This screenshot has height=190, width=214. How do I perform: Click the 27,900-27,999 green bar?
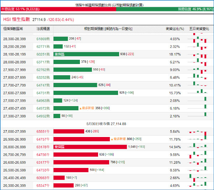(73, 70)
